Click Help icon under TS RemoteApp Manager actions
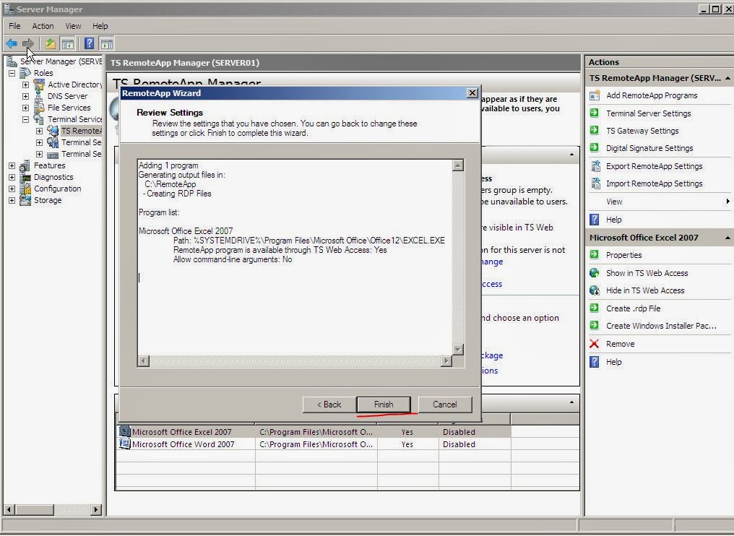Viewport: 734px width, 536px height. pos(595,220)
